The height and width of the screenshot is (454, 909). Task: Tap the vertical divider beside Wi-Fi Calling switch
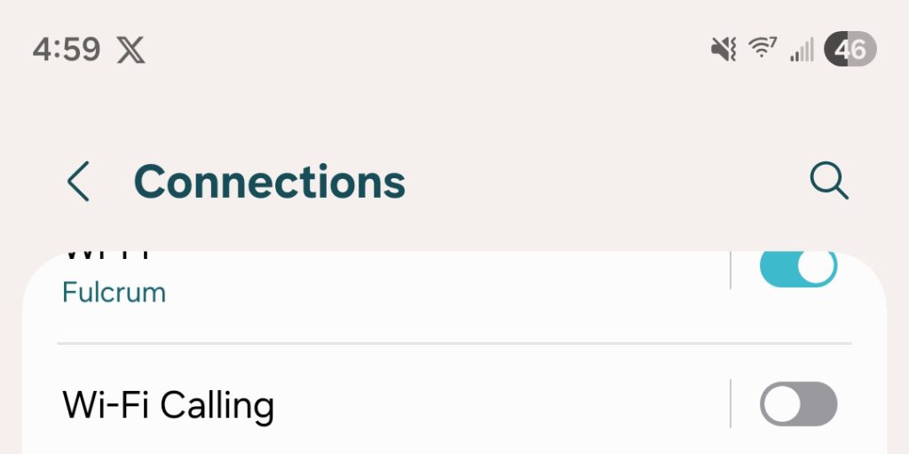tap(731, 404)
